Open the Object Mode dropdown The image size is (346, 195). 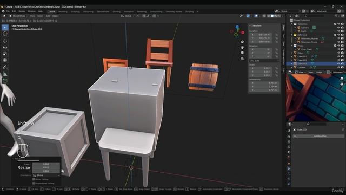coord(18,16)
